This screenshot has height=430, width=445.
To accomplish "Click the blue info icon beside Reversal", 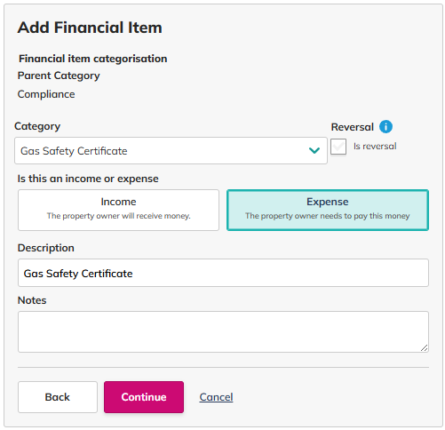I will coord(385,127).
